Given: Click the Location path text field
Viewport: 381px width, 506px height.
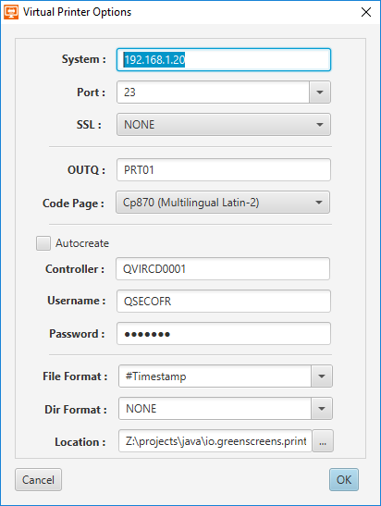Looking at the screenshot, I should (215, 441).
